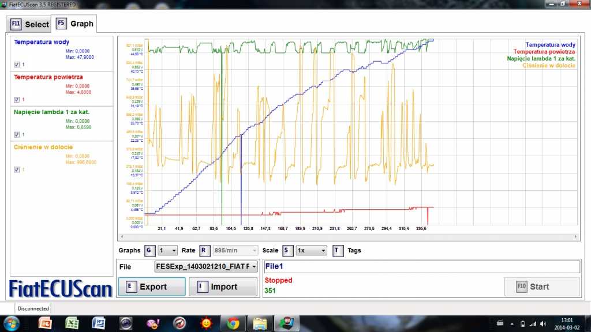Open the Graphs count dropdown
Viewport: 591px width, 332px height.
point(168,251)
